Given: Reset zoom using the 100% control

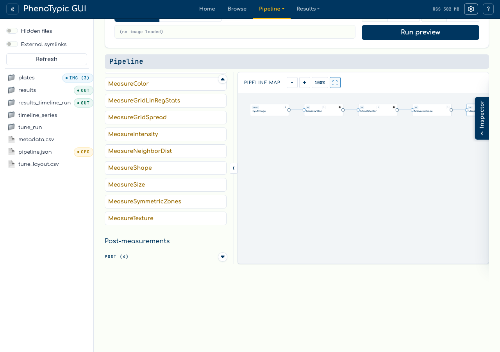Looking at the screenshot, I should point(320,83).
